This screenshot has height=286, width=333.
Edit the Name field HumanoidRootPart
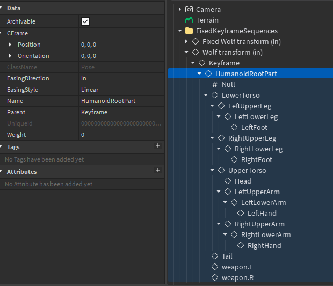[121, 101]
